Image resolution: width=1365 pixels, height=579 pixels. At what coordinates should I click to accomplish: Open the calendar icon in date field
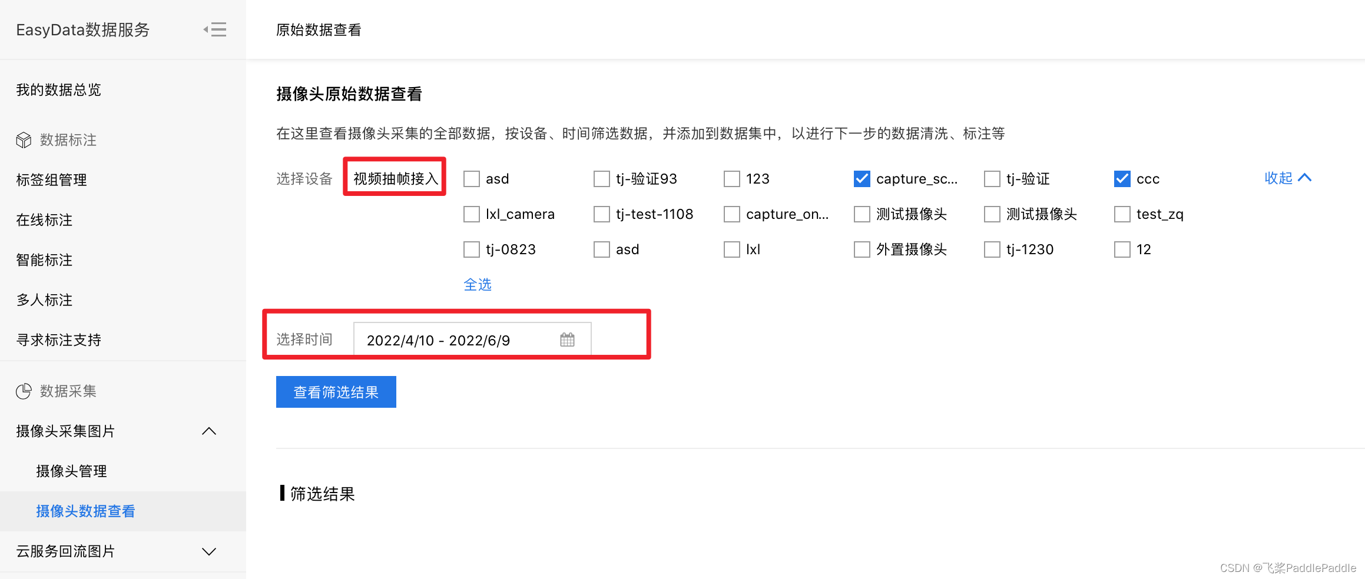click(567, 340)
